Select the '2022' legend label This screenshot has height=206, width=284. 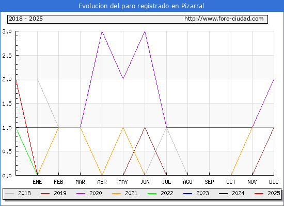167,193
